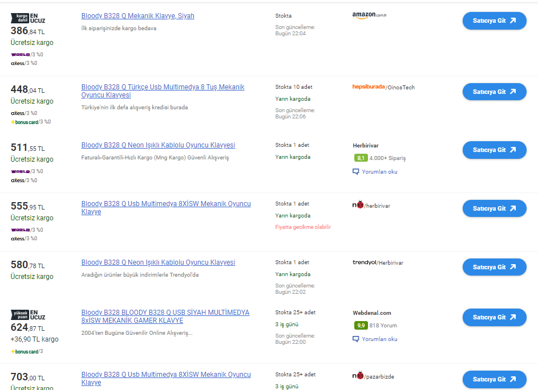Click World card logo under 511,55 TL
The width and height of the screenshot is (538, 390).
[20, 171]
